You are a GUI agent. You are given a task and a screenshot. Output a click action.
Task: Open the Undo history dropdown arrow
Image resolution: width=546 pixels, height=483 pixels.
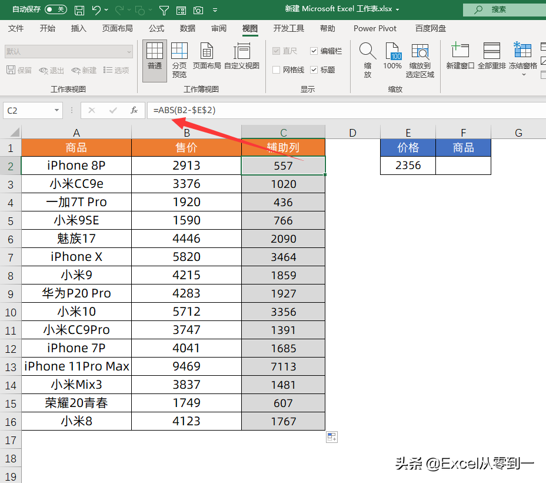point(106,10)
